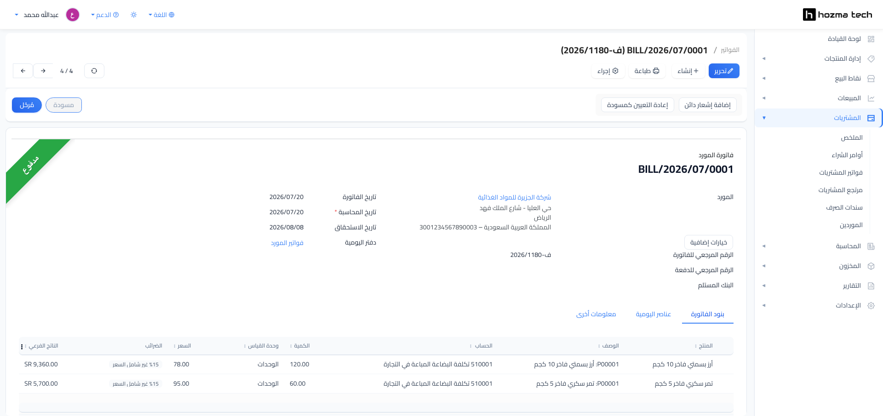Open column options dots in table header

(x=22, y=347)
